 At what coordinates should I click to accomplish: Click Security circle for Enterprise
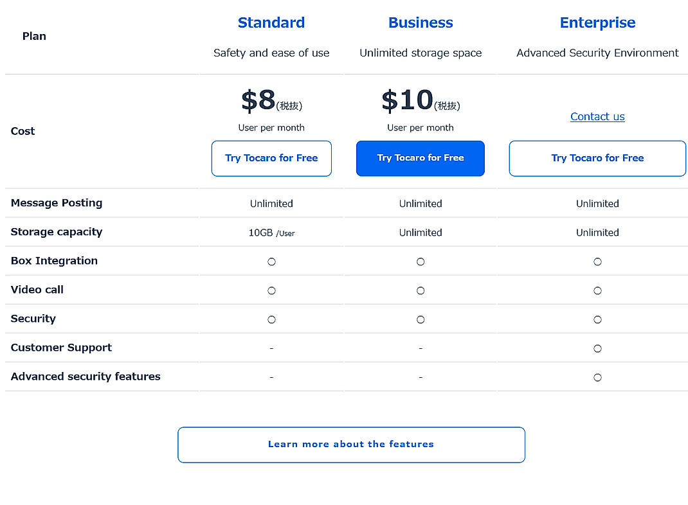pyautogui.click(x=597, y=319)
